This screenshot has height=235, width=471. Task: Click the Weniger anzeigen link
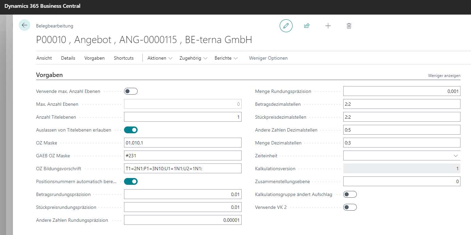[444, 75]
